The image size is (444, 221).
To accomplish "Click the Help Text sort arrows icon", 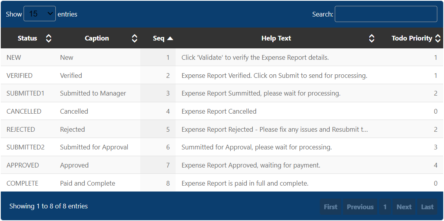I will point(372,38).
